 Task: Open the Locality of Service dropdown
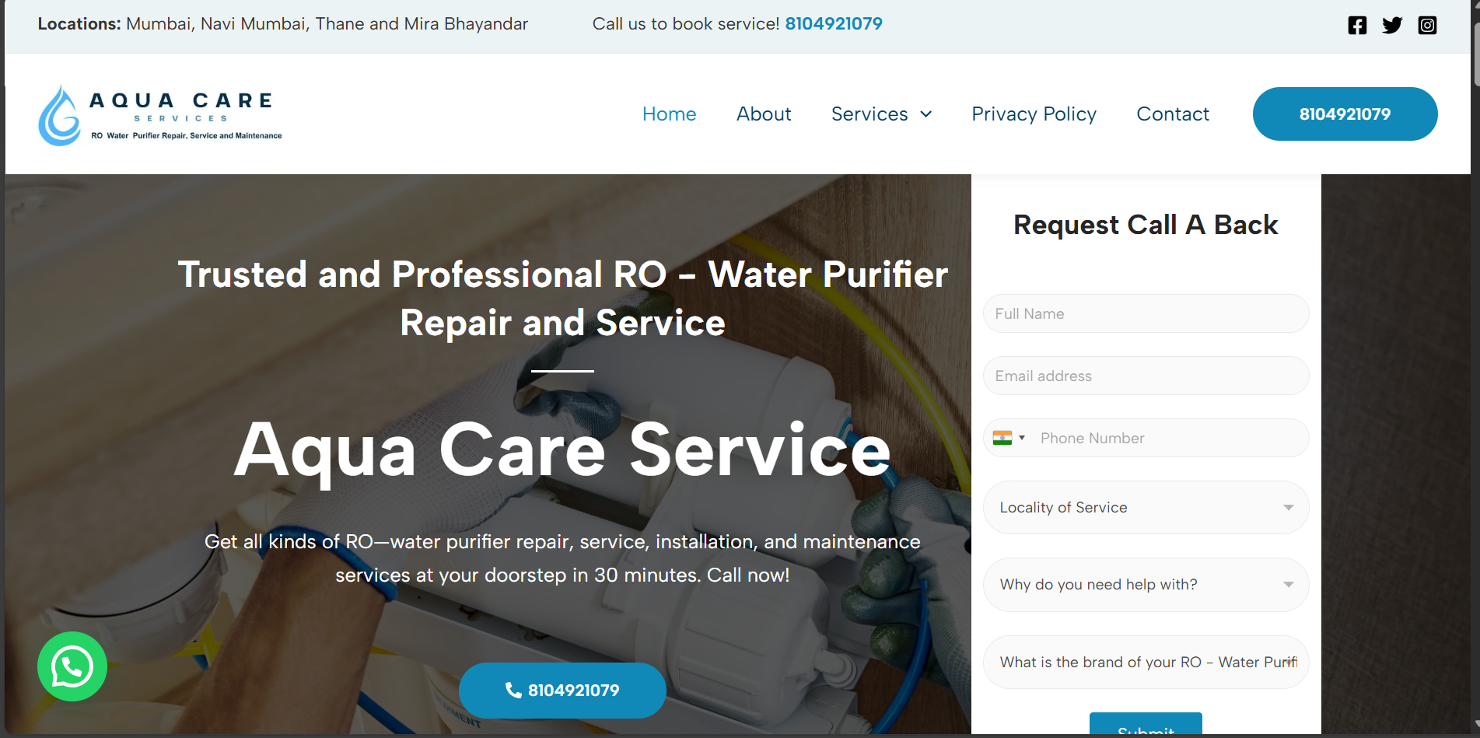click(1146, 507)
